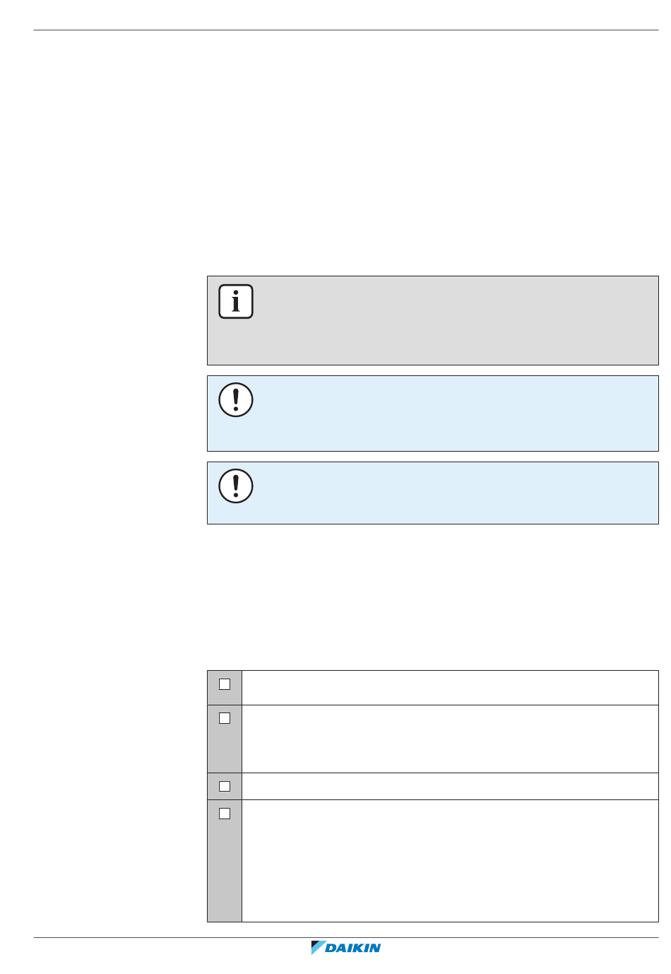Viewport: 671px width, 974px height.
Task: Click the exclamation icon in upper blue notice
Action: [x=236, y=400]
